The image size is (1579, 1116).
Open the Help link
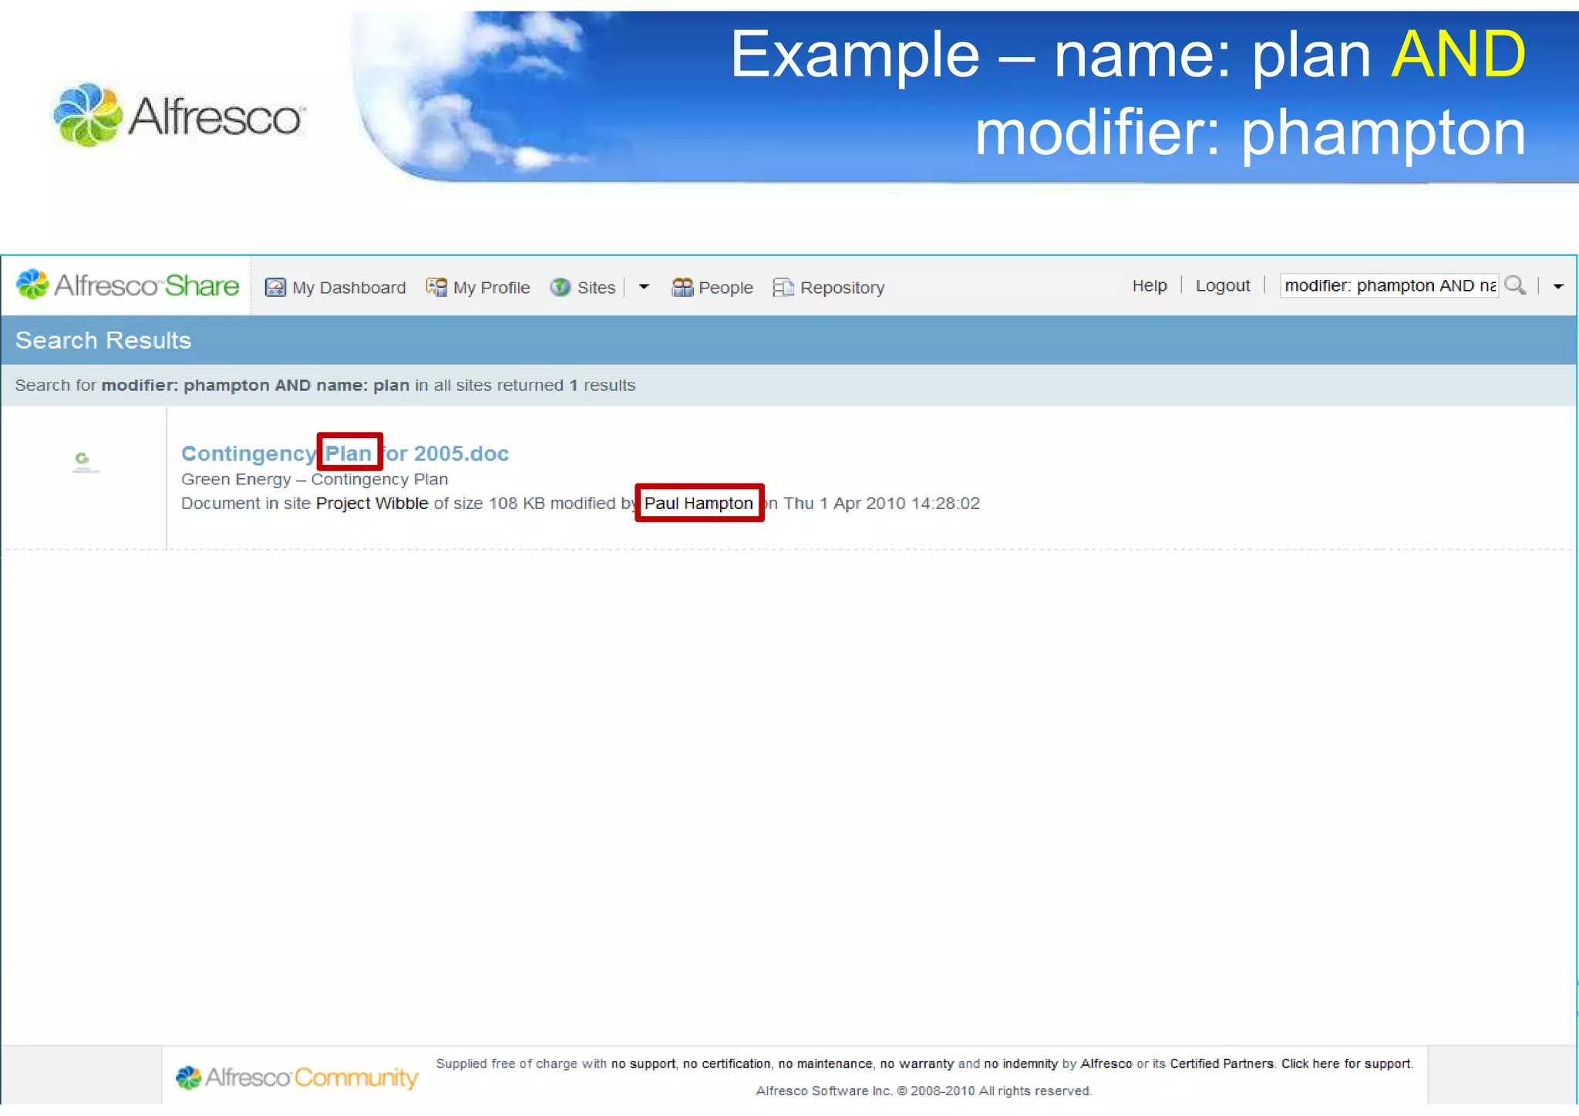[1150, 285]
